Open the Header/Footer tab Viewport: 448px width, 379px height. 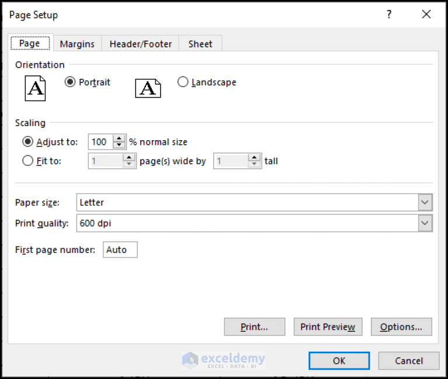pos(141,44)
